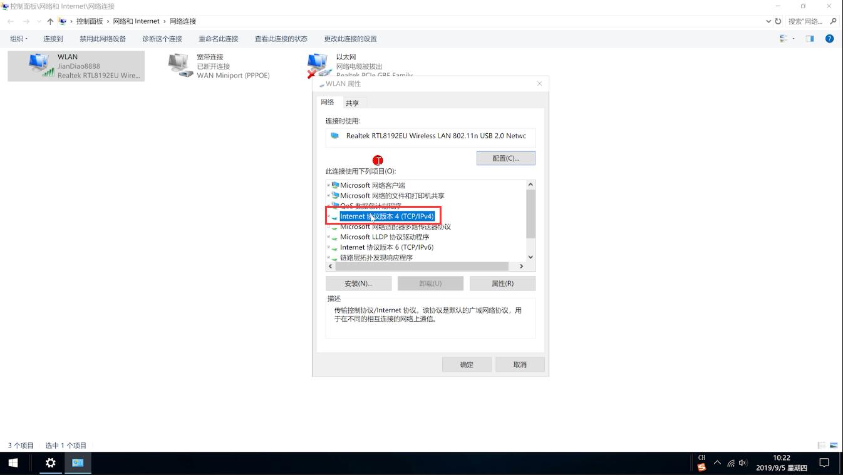The image size is (843, 475).
Task: Click the change view layout icon
Action: pyautogui.click(x=784, y=39)
